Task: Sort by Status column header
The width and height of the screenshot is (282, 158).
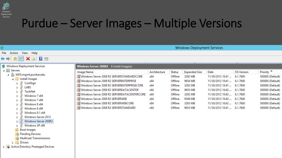Action: coord(176,72)
